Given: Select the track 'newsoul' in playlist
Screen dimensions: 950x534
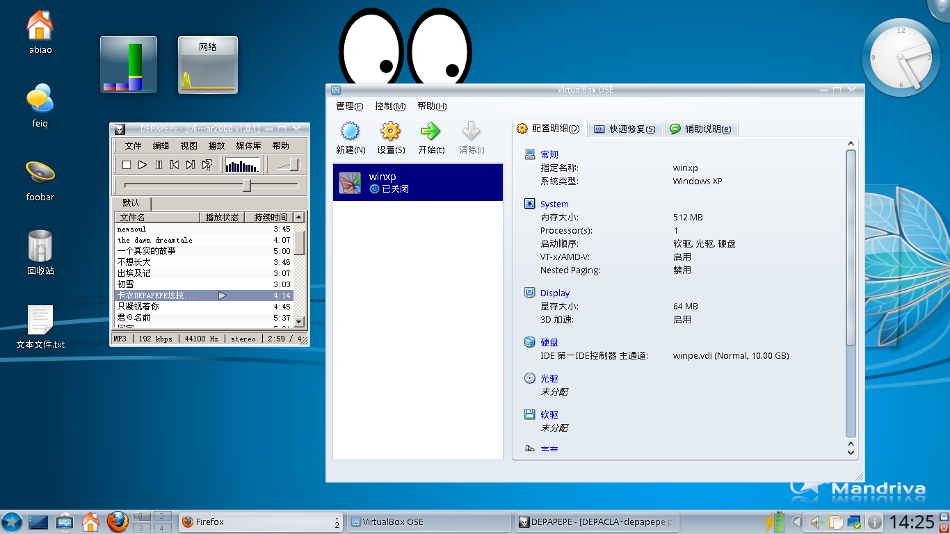Looking at the screenshot, I should point(204,229).
